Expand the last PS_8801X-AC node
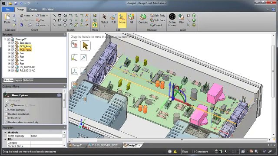This screenshot has width=278, height=156. [9, 70]
